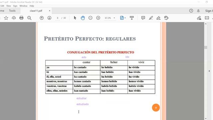The height and width of the screenshot is (120, 213).
Task: Zoom in with the plus icon
Action: 98,18
